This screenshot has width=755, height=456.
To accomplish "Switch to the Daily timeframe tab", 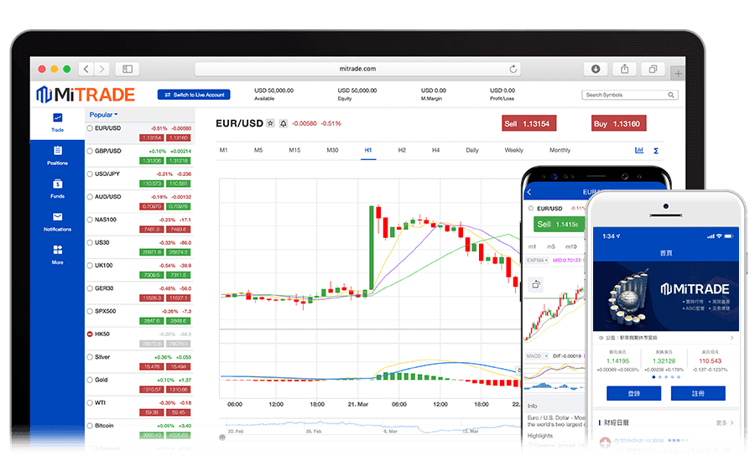I will 472,151.
